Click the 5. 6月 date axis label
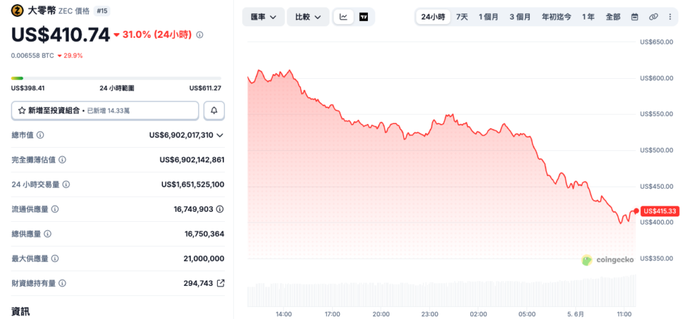Image resolution: width=690 pixels, height=319 pixels. tap(575, 314)
